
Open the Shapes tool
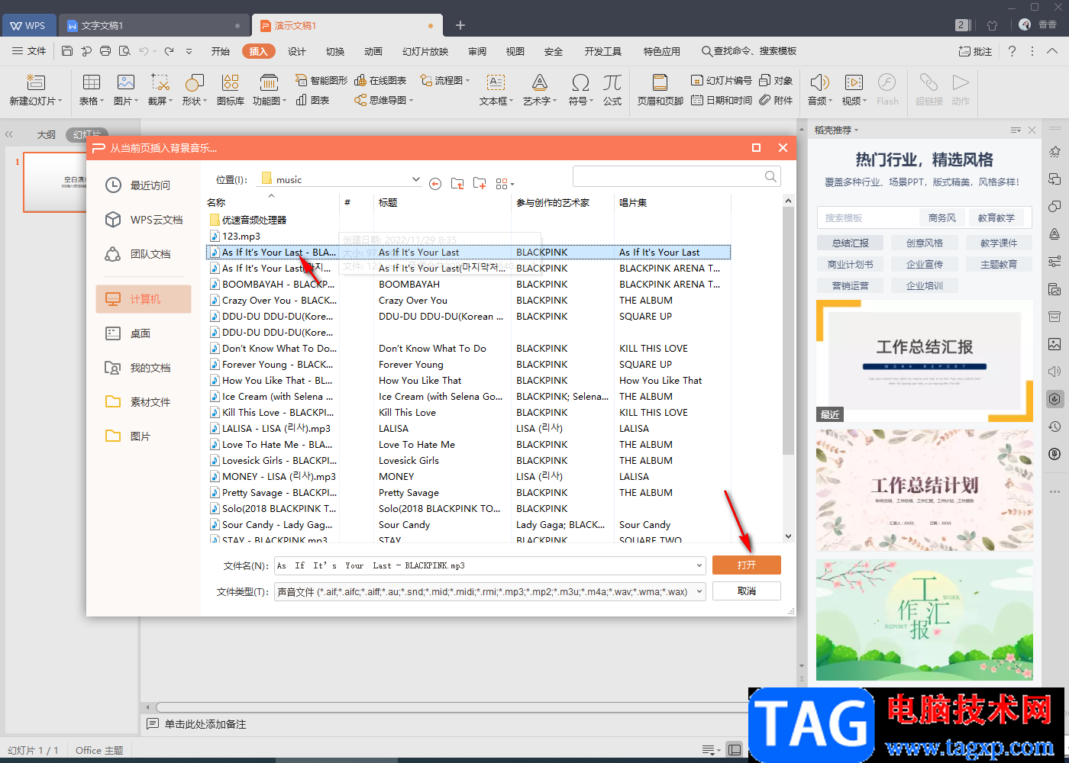click(x=195, y=82)
